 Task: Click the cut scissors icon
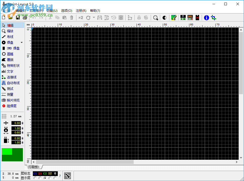click(x=50, y=18)
